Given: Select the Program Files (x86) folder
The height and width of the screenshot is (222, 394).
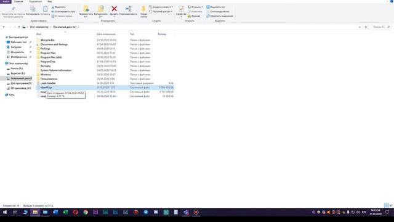Looking at the screenshot, I should tap(51, 57).
